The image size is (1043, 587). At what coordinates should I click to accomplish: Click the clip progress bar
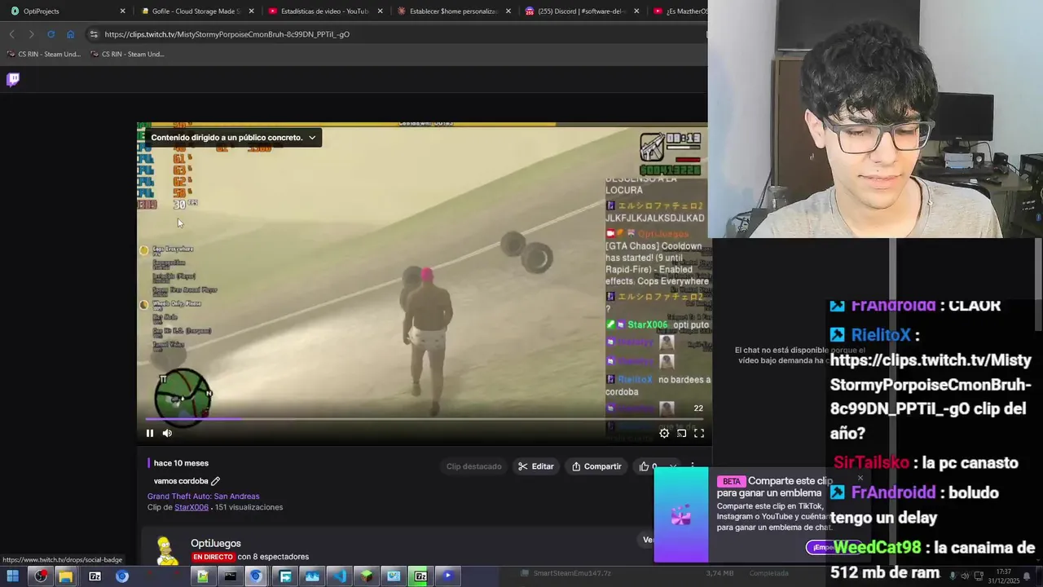click(x=424, y=419)
